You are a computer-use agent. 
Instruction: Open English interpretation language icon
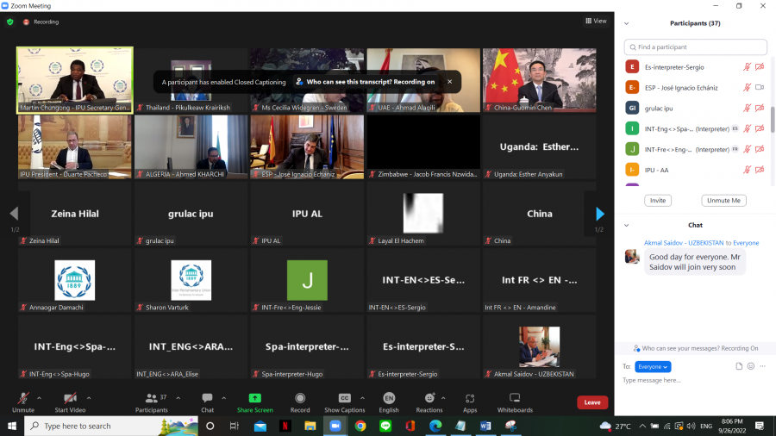[389, 398]
